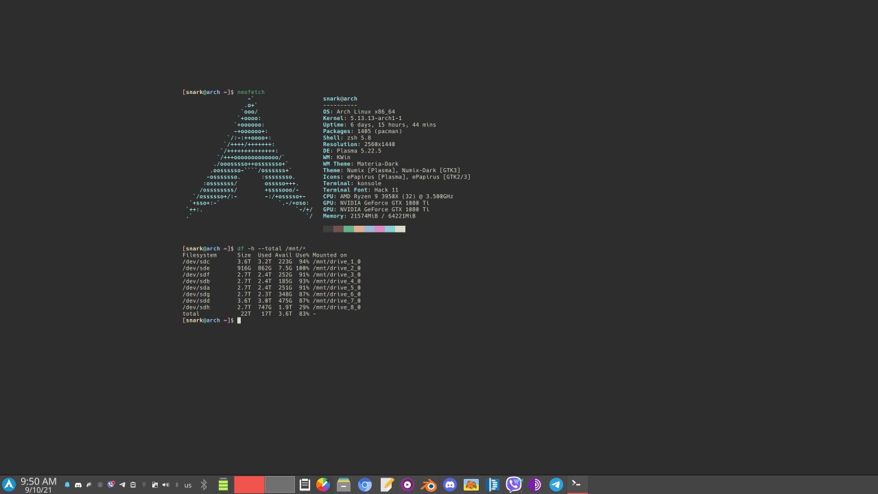This screenshot has width=878, height=494.
Task: Open the archive drawer file manager icon
Action: (x=344, y=485)
